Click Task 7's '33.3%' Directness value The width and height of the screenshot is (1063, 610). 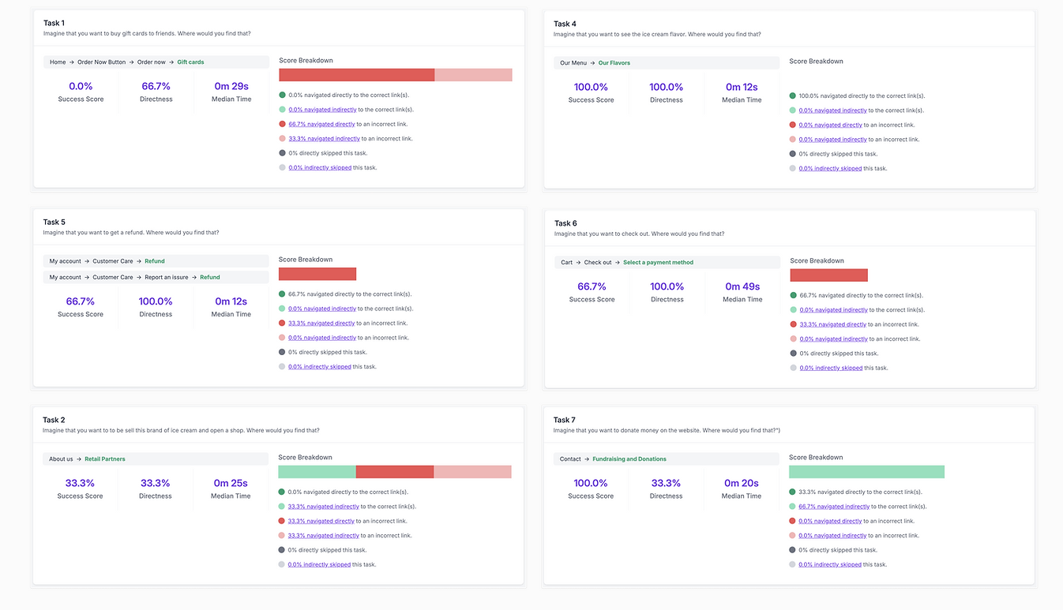666,483
